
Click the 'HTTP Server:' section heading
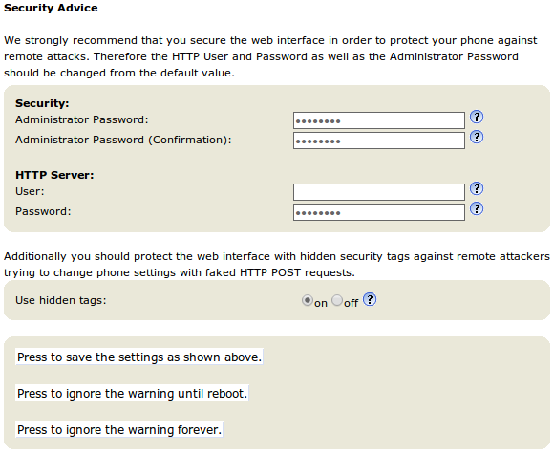[x=54, y=175]
